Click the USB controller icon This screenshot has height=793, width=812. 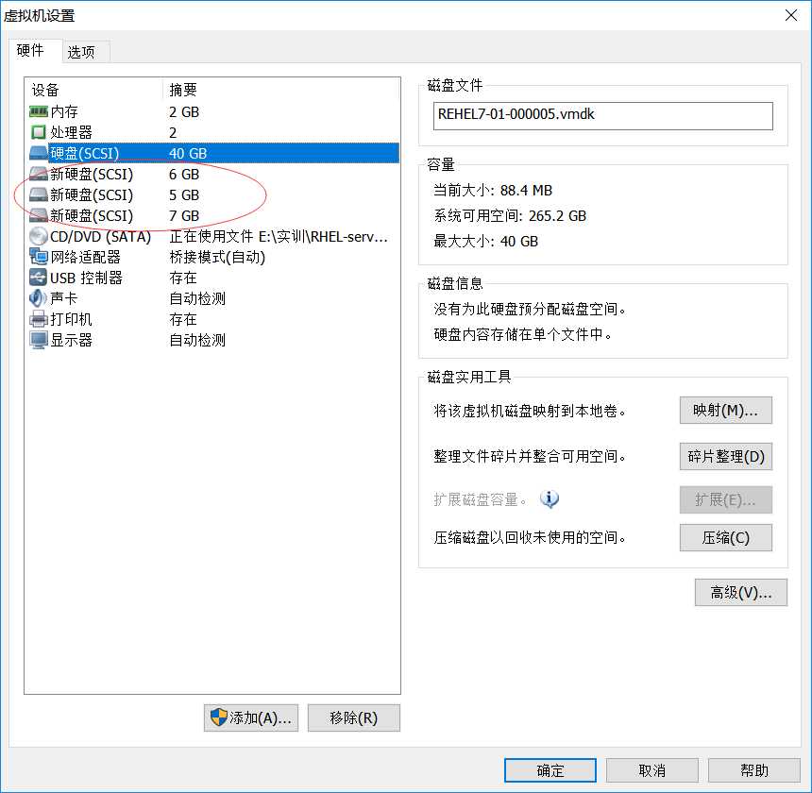click(x=39, y=278)
